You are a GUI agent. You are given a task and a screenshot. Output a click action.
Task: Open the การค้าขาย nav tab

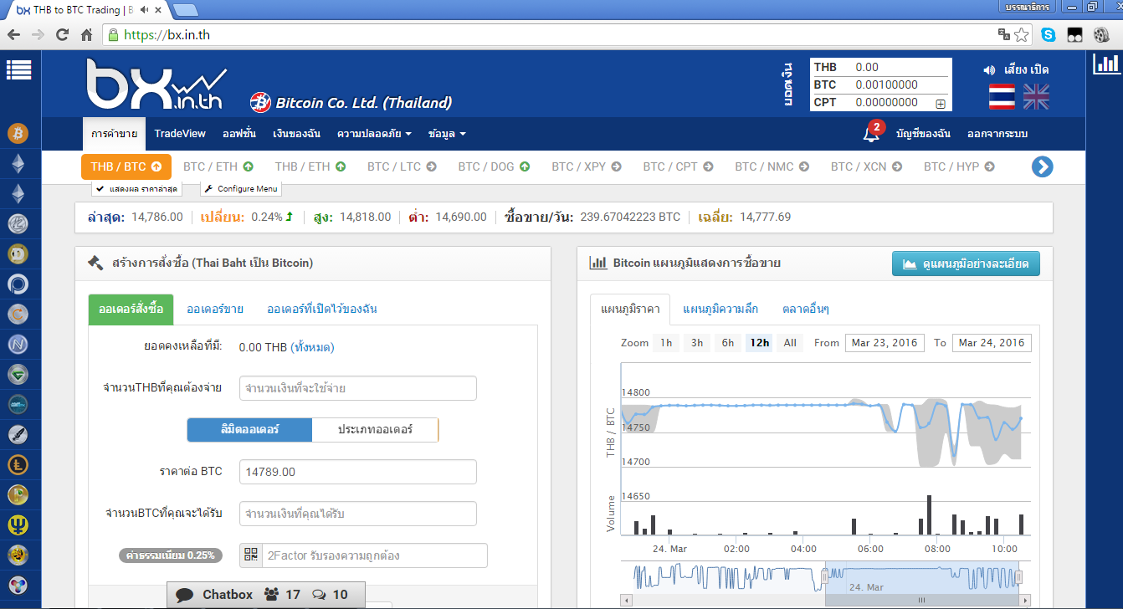point(115,134)
